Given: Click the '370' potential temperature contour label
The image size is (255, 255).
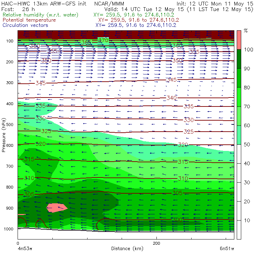Looking at the screenshot, I should (x=103, y=40).
